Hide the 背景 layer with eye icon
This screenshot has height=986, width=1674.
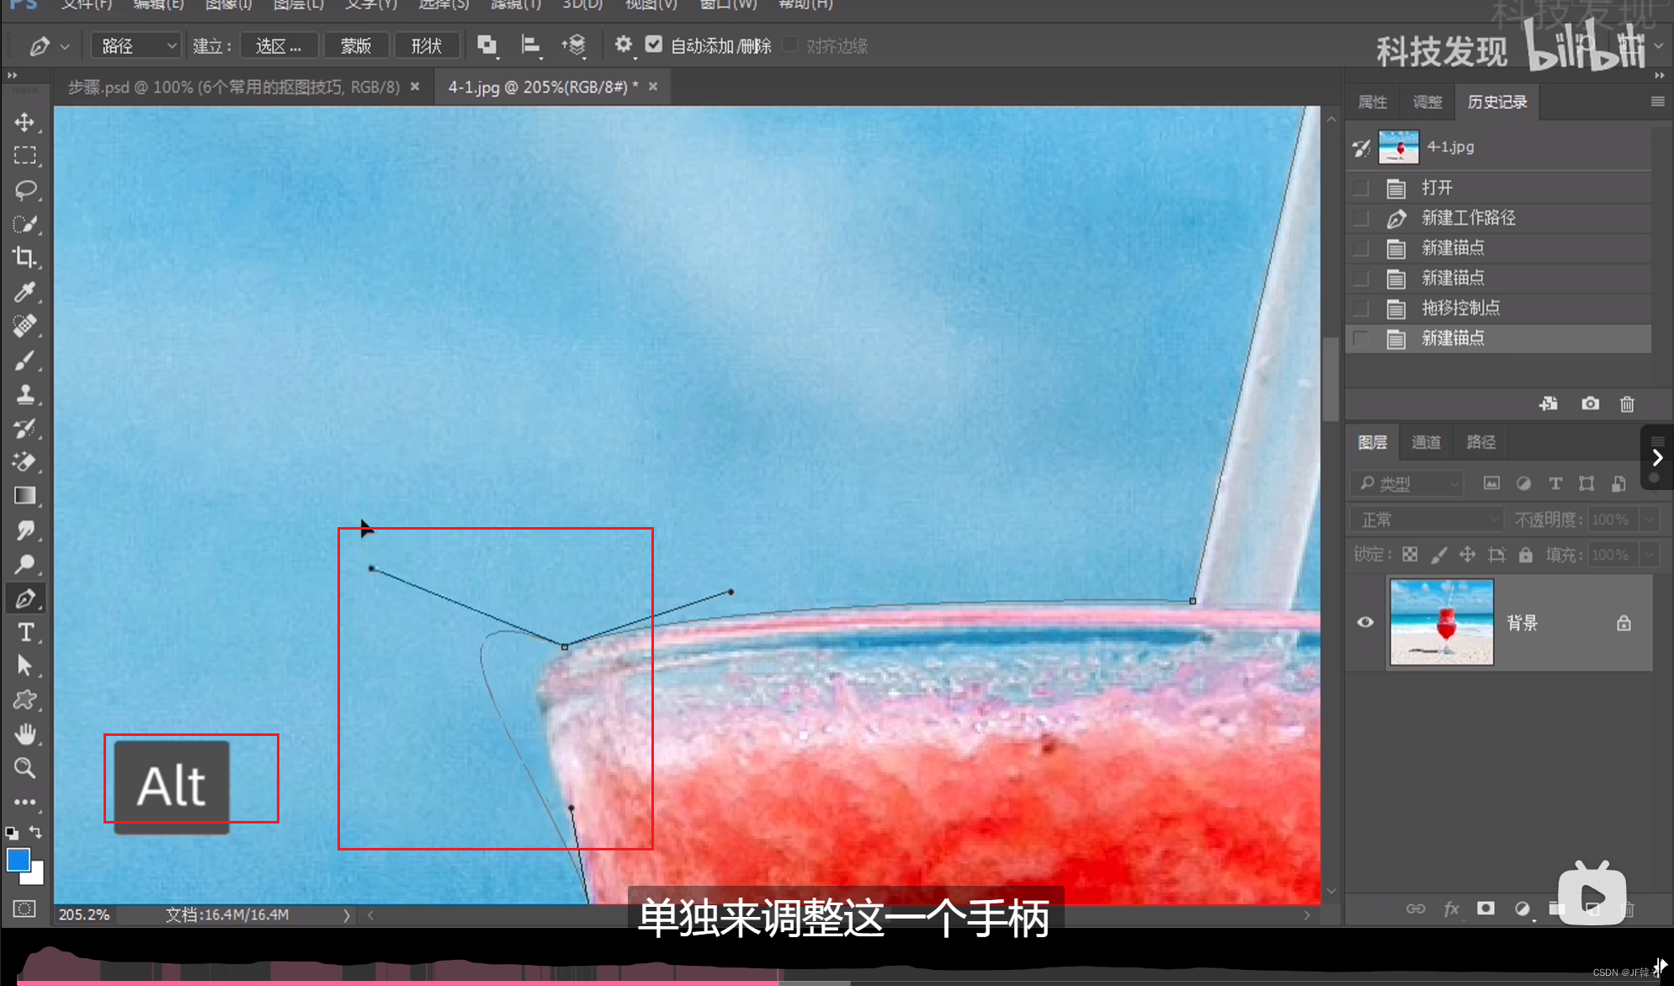coord(1365,622)
